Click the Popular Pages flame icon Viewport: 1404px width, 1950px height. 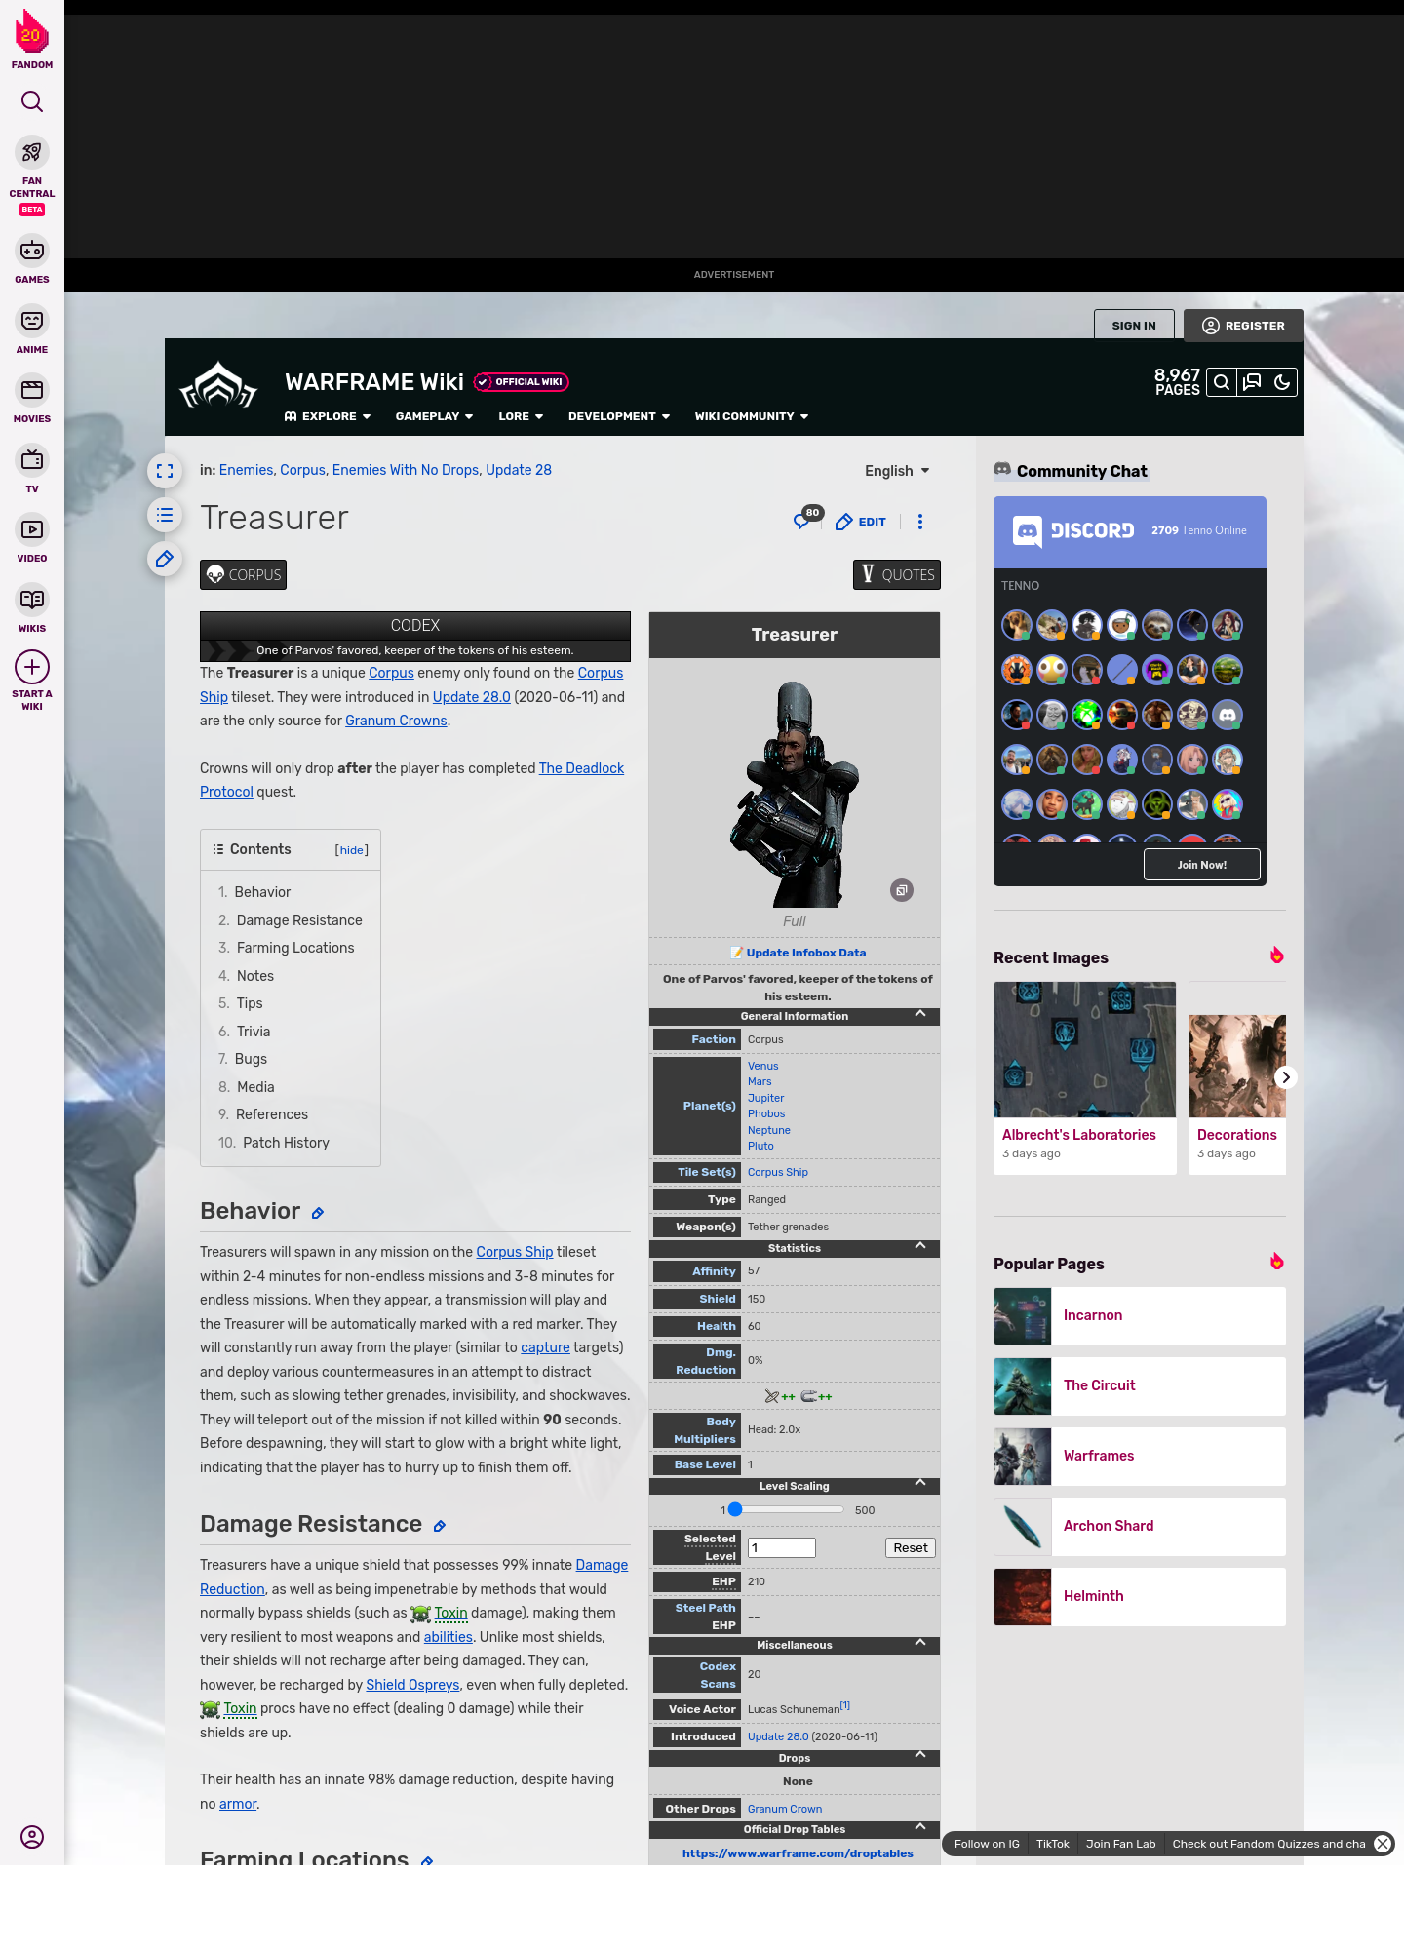tap(1276, 1262)
